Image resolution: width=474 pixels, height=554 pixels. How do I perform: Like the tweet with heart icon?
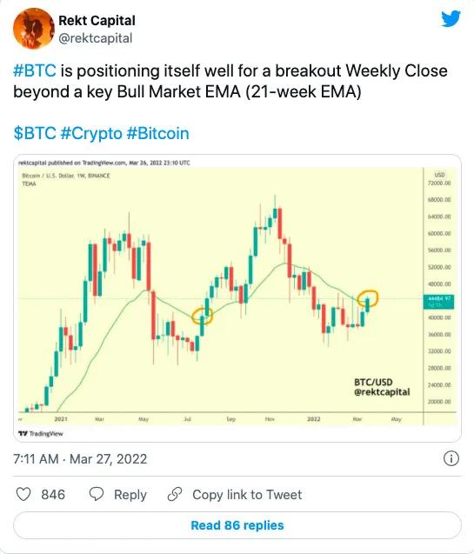click(23, 494)
